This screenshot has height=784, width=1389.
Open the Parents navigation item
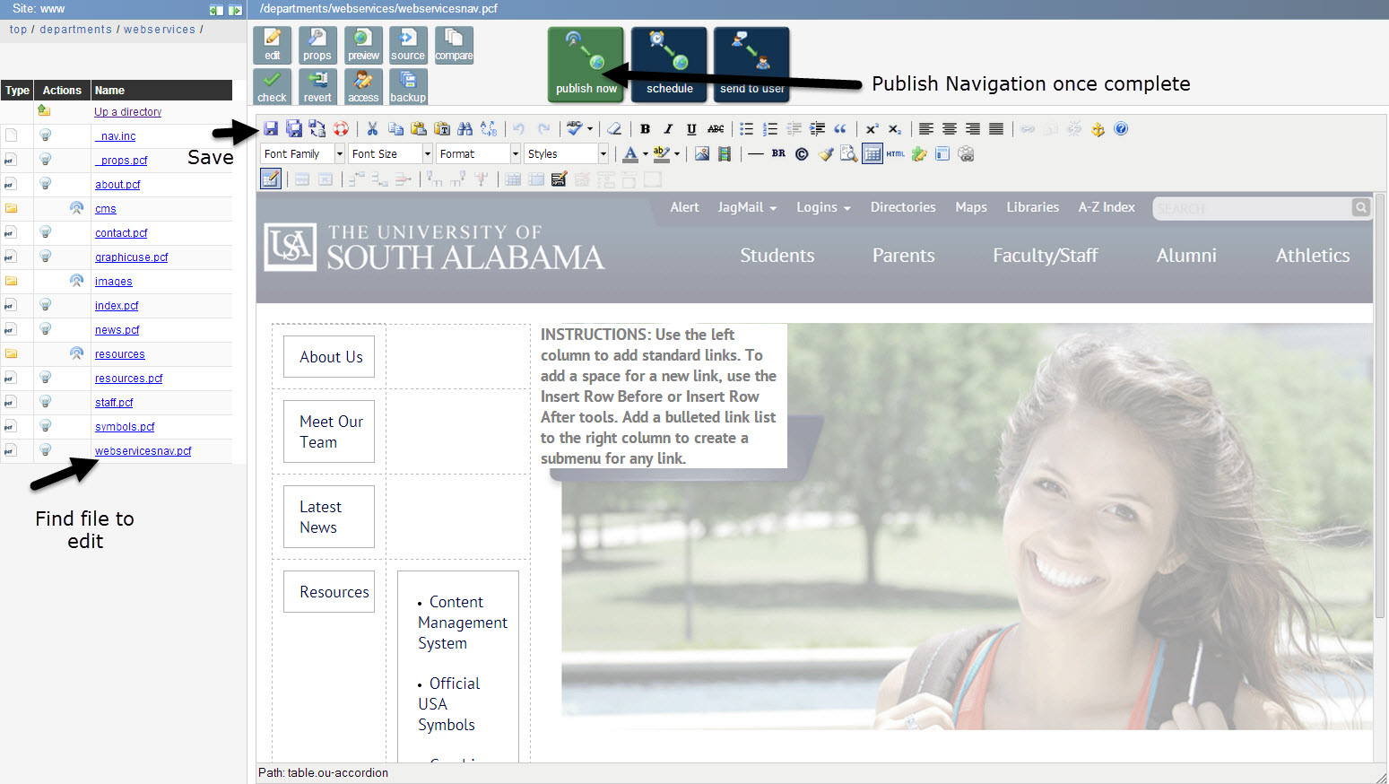pyautogui.click(x=904, y=256)
